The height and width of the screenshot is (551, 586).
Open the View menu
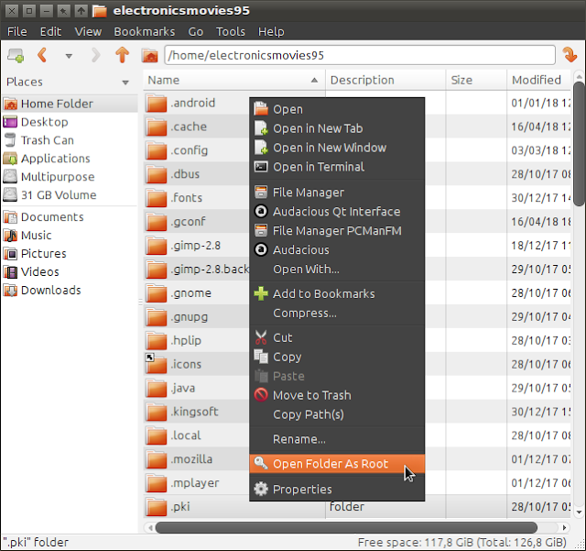88,32
